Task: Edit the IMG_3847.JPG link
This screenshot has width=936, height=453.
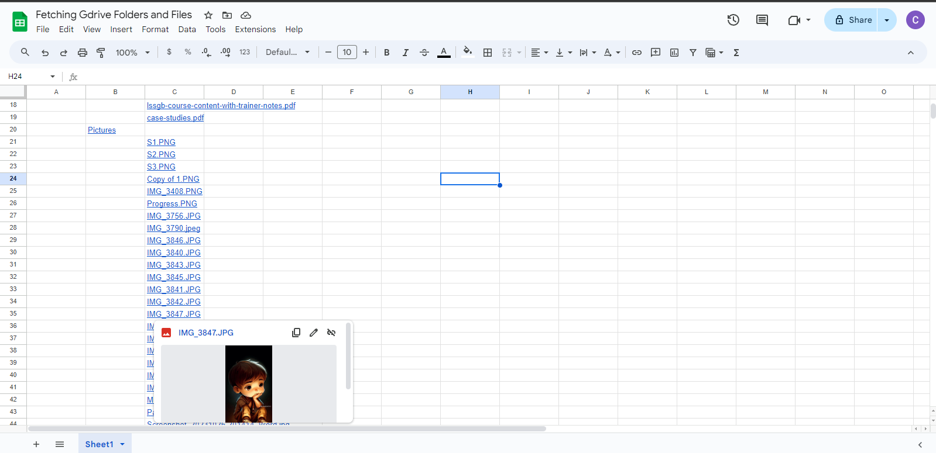Action: [x=314, y=333]
